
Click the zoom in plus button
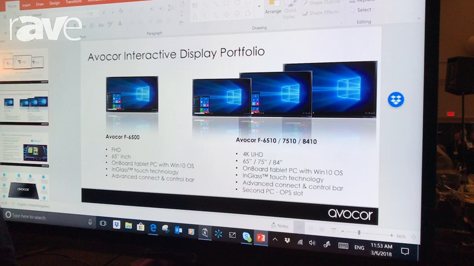(391, 235)
